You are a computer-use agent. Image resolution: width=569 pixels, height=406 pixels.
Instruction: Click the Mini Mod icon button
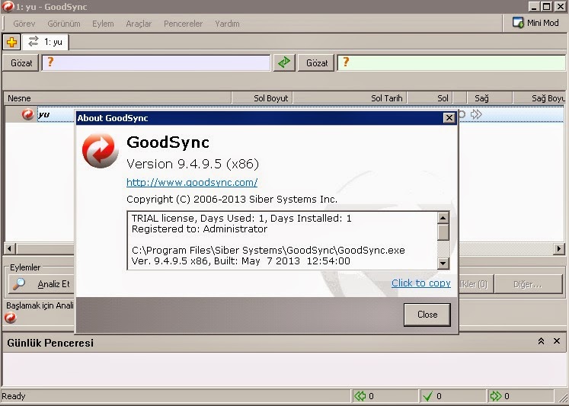coord(535,23)
